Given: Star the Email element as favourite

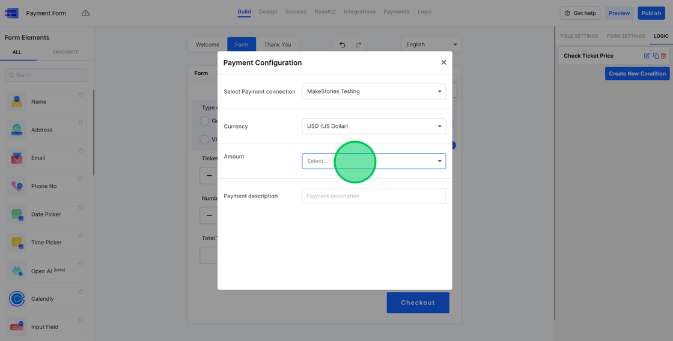Looking at the screenshot, I should coord(81,151).
